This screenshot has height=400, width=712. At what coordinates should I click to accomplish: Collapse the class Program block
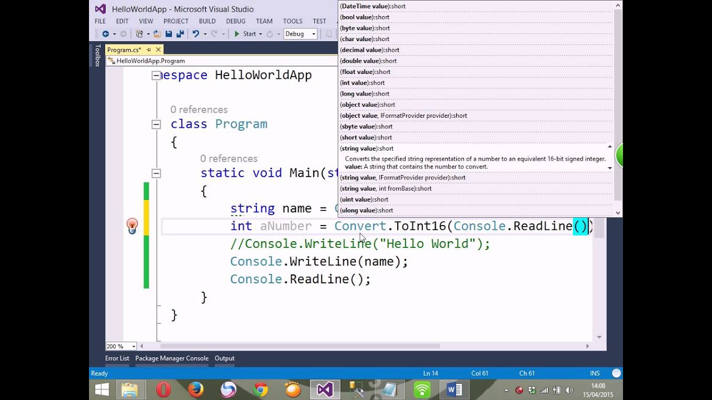click(x=156, y=124)
